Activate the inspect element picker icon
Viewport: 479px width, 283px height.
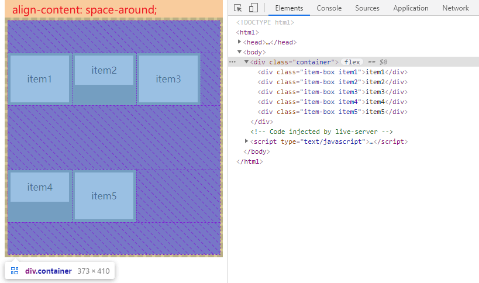click(237, 8)
